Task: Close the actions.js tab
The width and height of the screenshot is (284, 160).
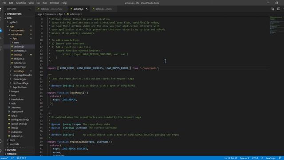Action: (87, 9)
